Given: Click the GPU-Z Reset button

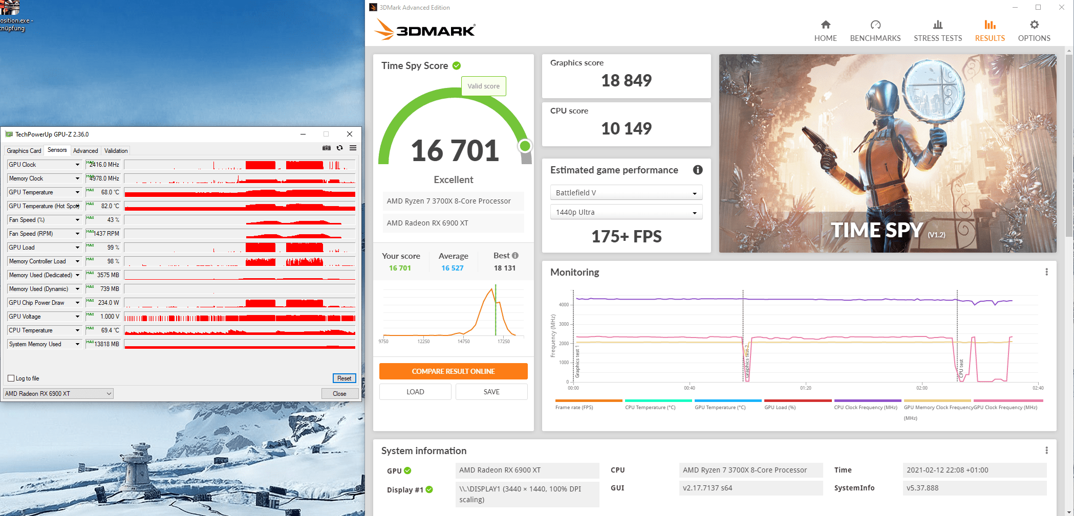Looking at the screenshot, I should [344, 378].
